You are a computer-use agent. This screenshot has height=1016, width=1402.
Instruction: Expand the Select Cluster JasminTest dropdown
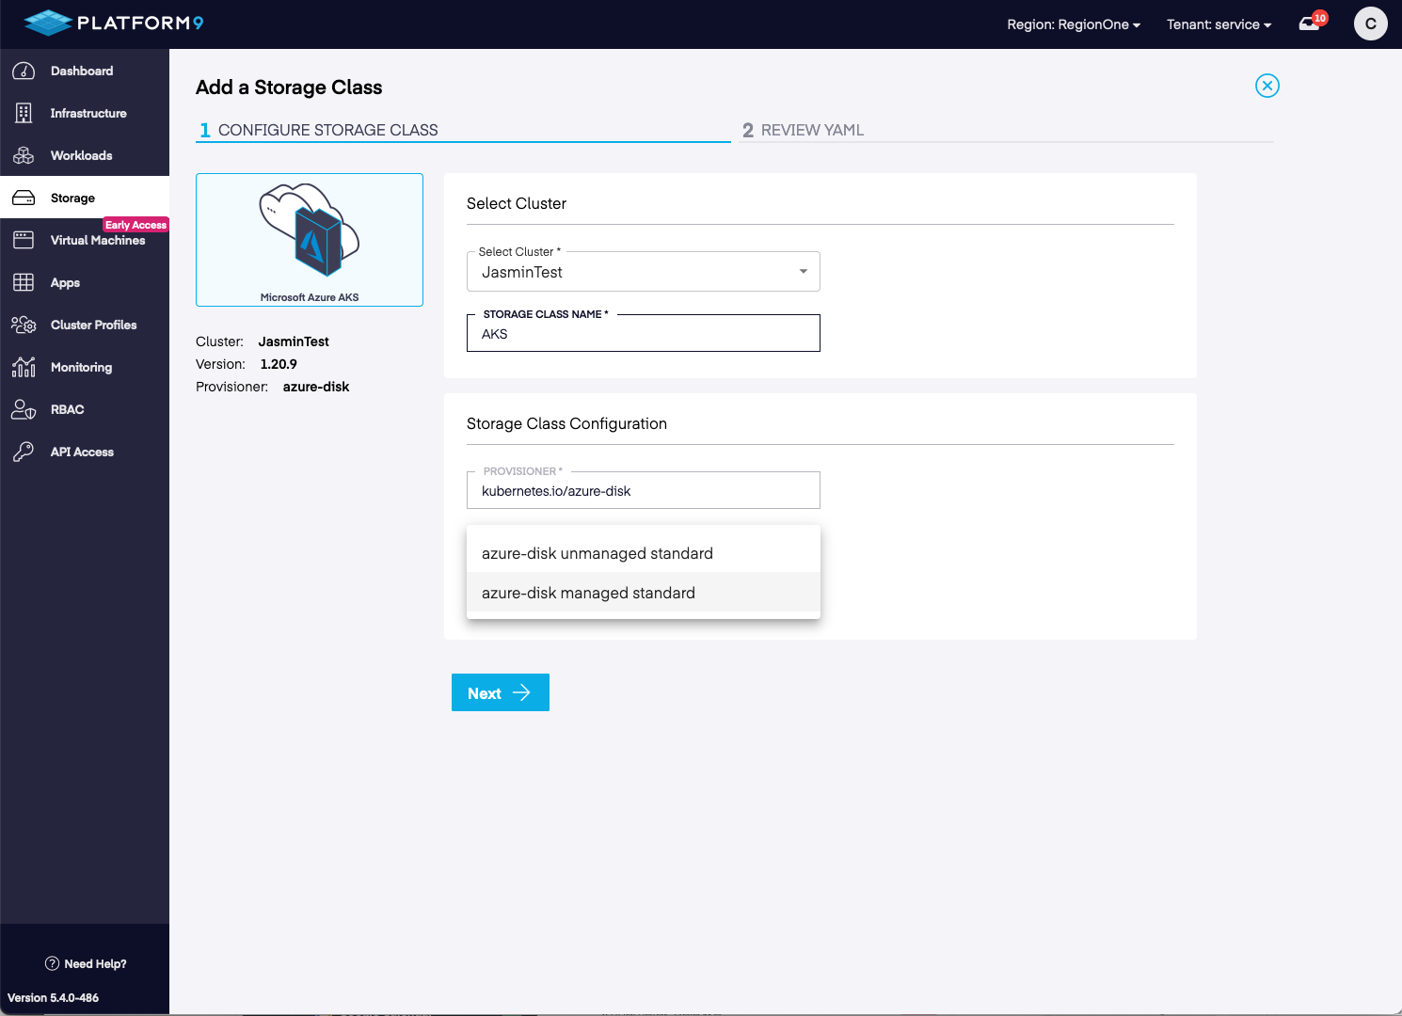coord(643,272)
